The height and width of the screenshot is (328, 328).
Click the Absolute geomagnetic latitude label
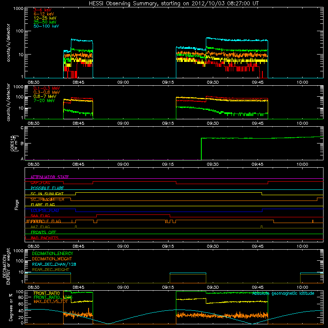(283, 294)
